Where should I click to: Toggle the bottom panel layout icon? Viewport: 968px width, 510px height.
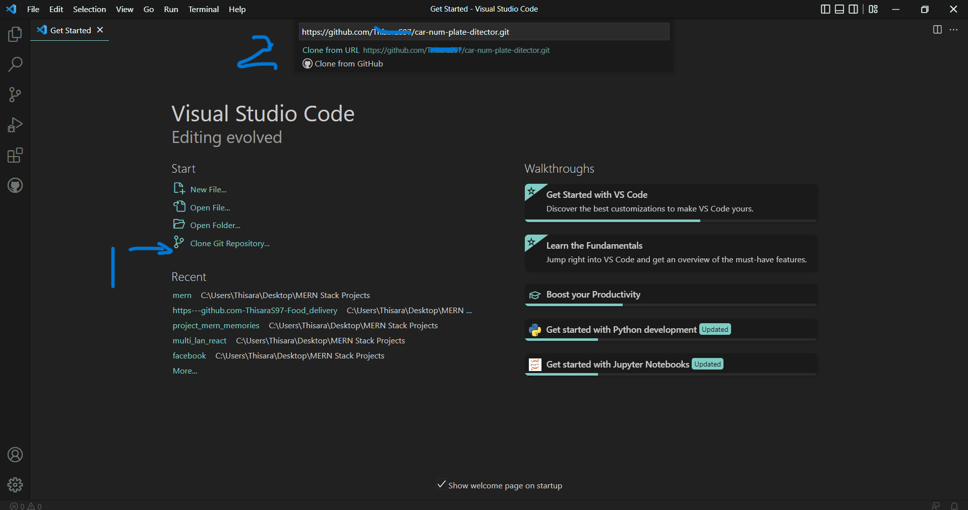pyautogui.click(x=839, y=9)
